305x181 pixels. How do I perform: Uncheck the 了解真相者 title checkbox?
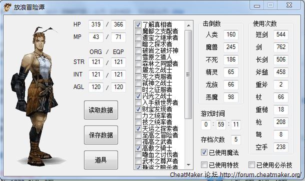tap(138, 24)
